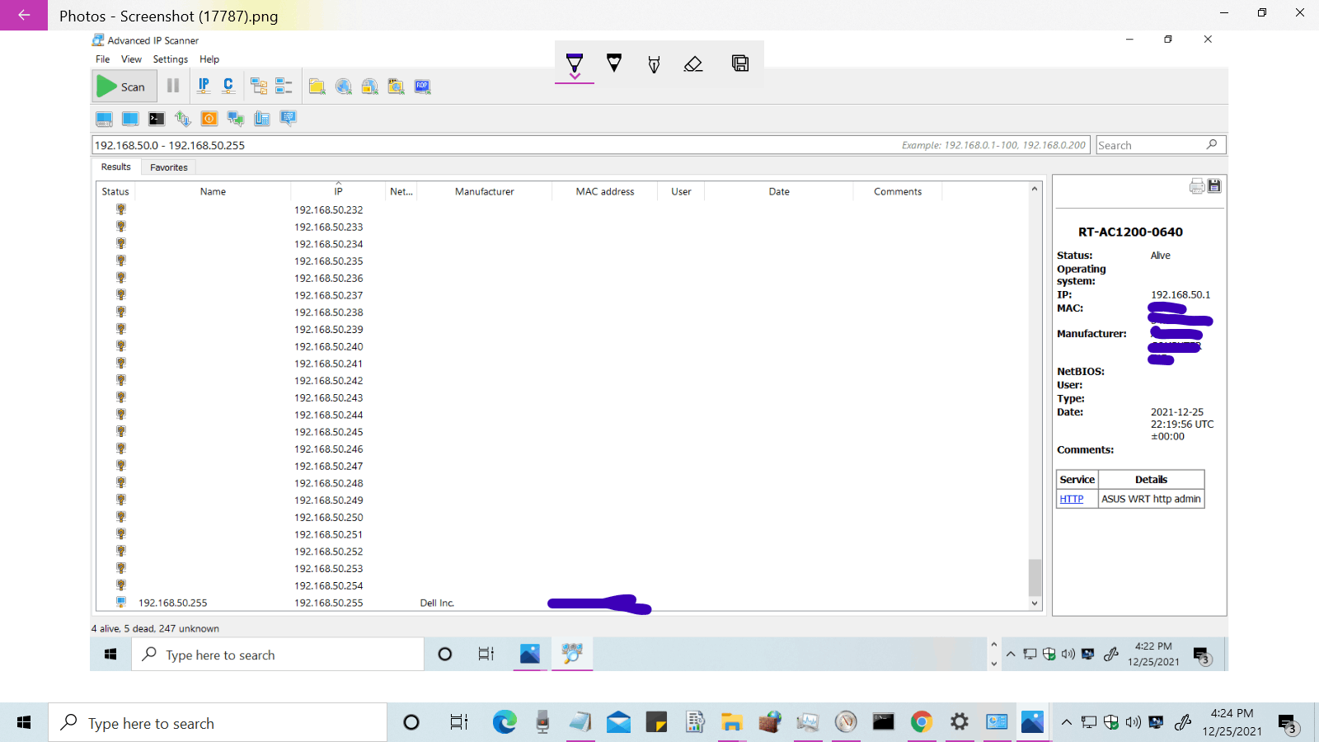Open the Help menu
Image resolution: width=1319 pixels, height=742 pixels.
tap(209, 59)
